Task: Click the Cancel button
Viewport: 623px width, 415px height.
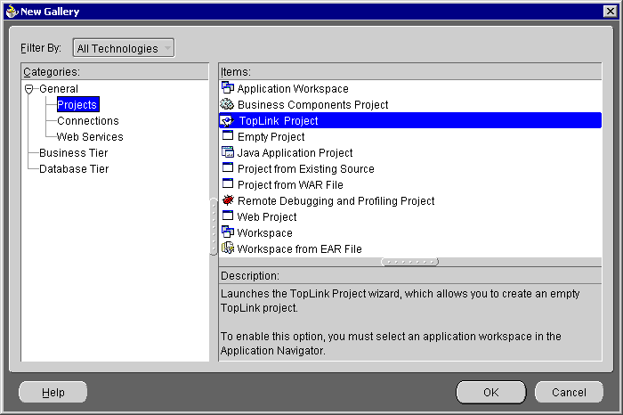Action: (x=569, y=393)
